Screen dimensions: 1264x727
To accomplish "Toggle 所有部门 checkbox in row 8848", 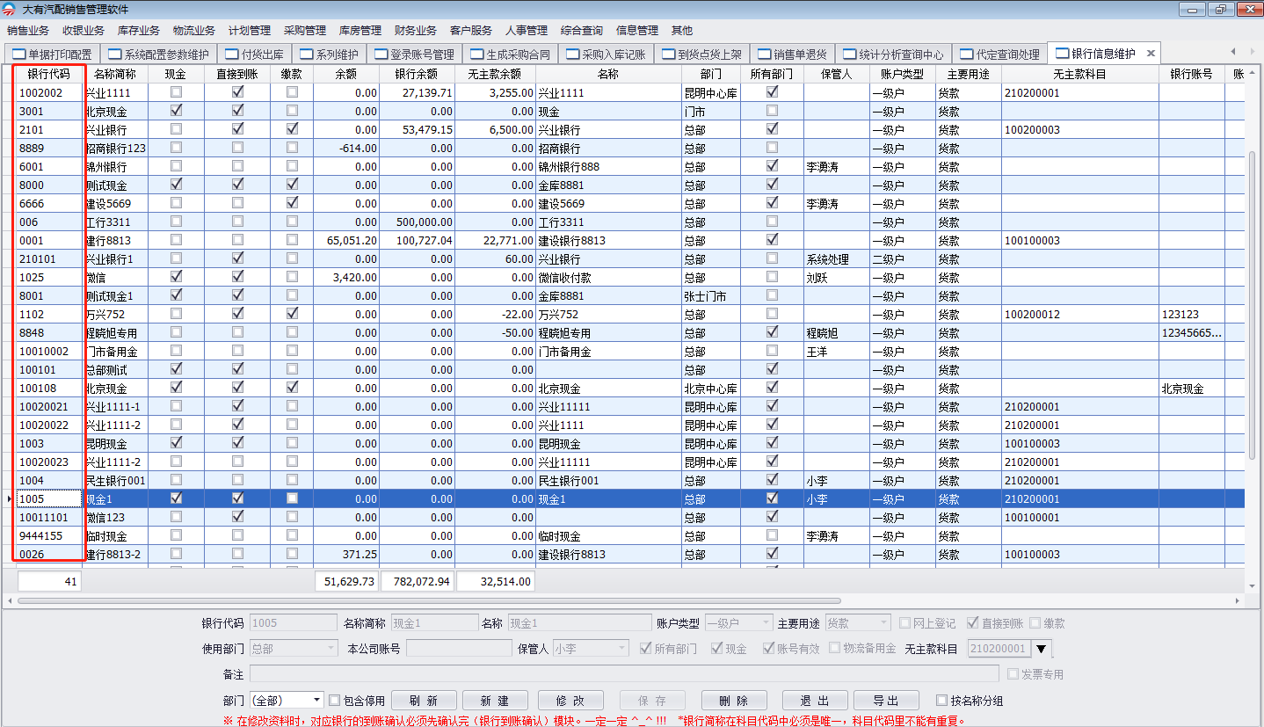I will [772, 332].
